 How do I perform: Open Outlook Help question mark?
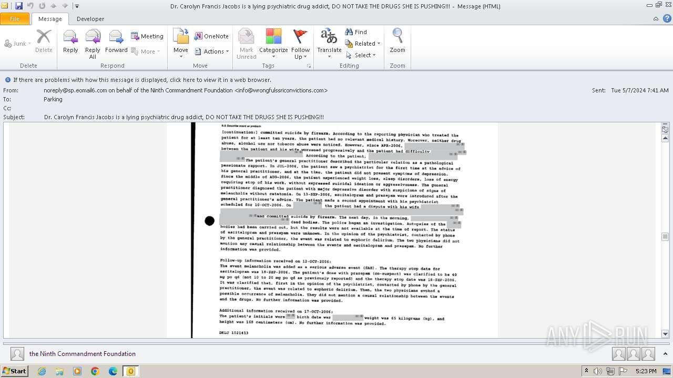pyautogui.click(x=666, y=19)
